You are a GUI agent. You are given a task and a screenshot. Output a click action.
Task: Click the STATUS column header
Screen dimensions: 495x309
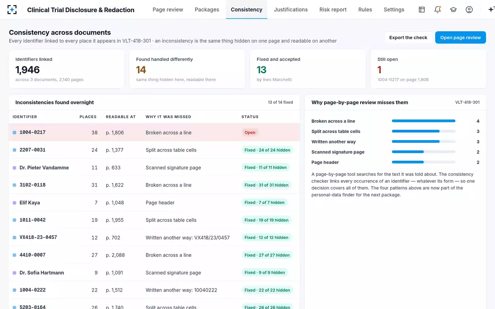pos(250,117)
